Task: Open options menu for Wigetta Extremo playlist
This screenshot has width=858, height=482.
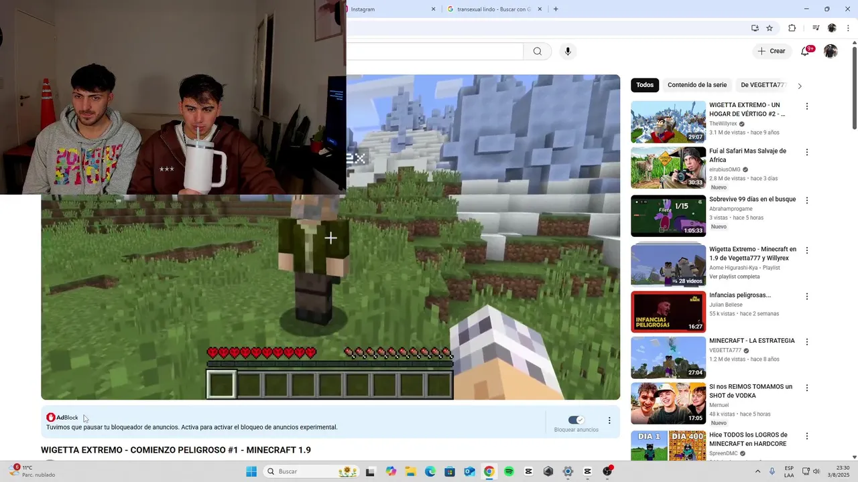Action: [x=807, y=250]
